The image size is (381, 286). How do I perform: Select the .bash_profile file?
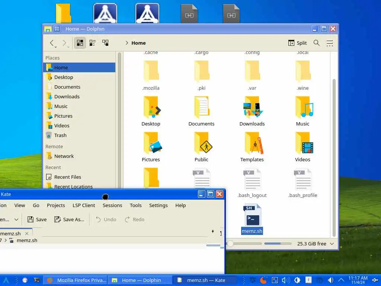click(x=302, y=183)
